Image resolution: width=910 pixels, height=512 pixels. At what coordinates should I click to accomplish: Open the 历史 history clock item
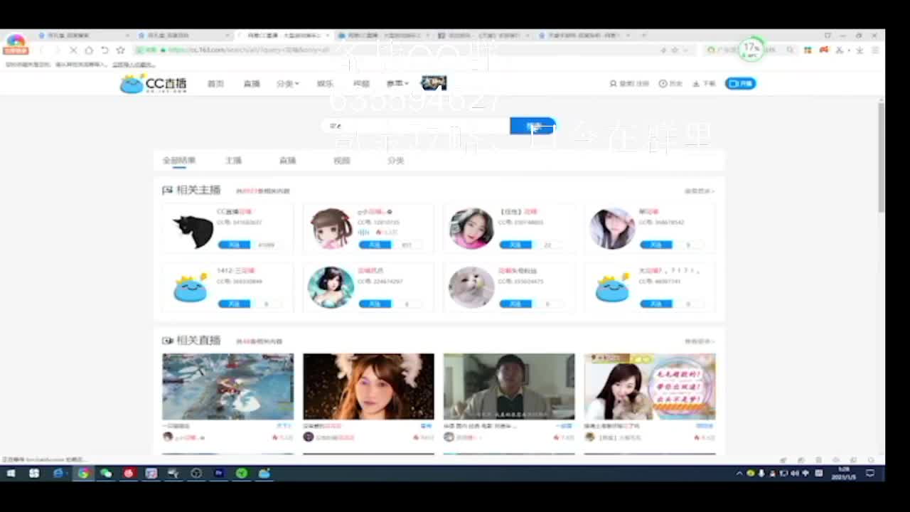click(x=670, y=83)
